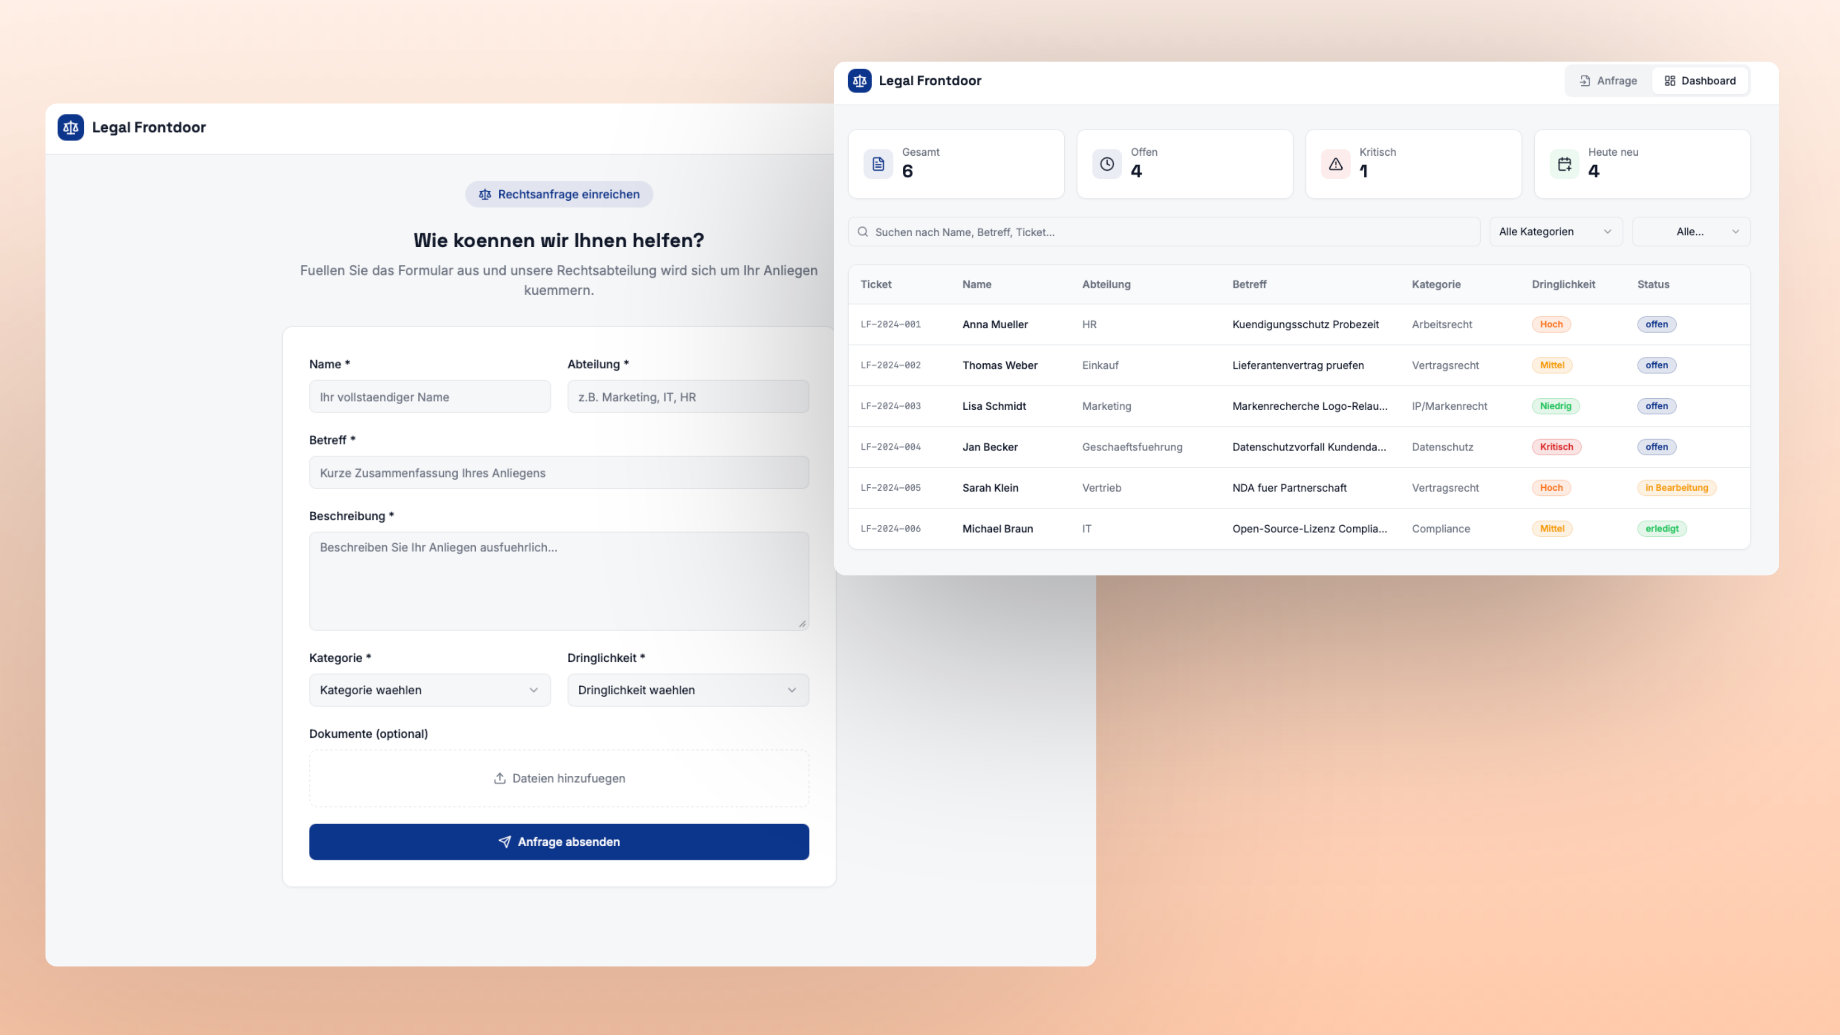
Task: Open the Alle Kategorien filter dropdown
Action: pyautogui.click(x=1556, y=231)
